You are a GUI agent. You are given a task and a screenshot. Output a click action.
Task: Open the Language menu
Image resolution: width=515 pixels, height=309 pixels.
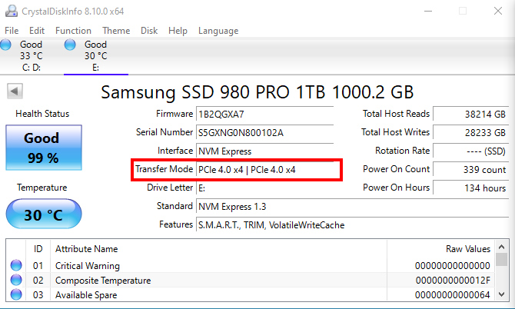[x=218, y=31]
